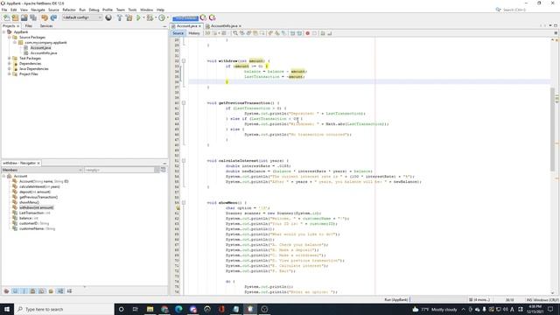560x315 pixels.
Task: Collapse the Source Packages node
Action: 10,37
